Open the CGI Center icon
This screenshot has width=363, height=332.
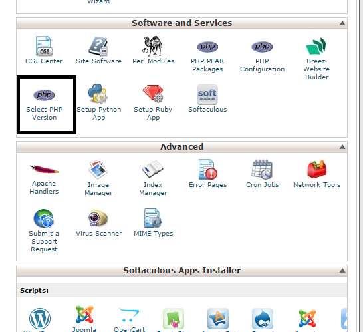(x=44, y=45)
